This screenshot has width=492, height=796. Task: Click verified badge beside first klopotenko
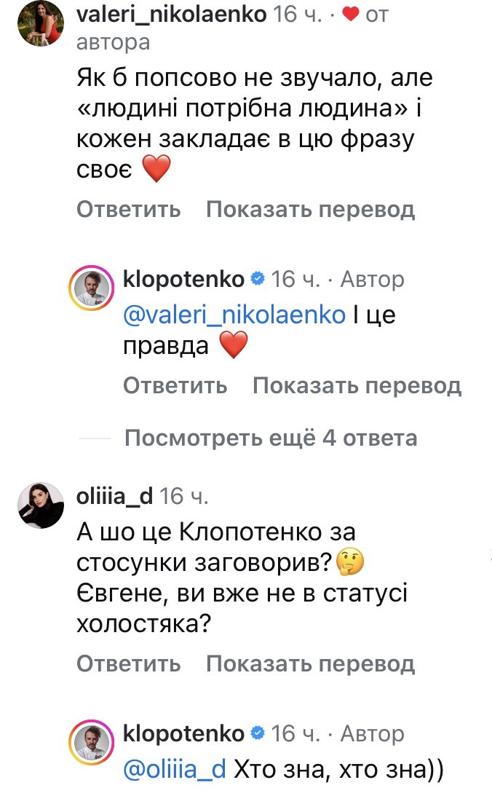pyautogui.click(x=257, y=278)
